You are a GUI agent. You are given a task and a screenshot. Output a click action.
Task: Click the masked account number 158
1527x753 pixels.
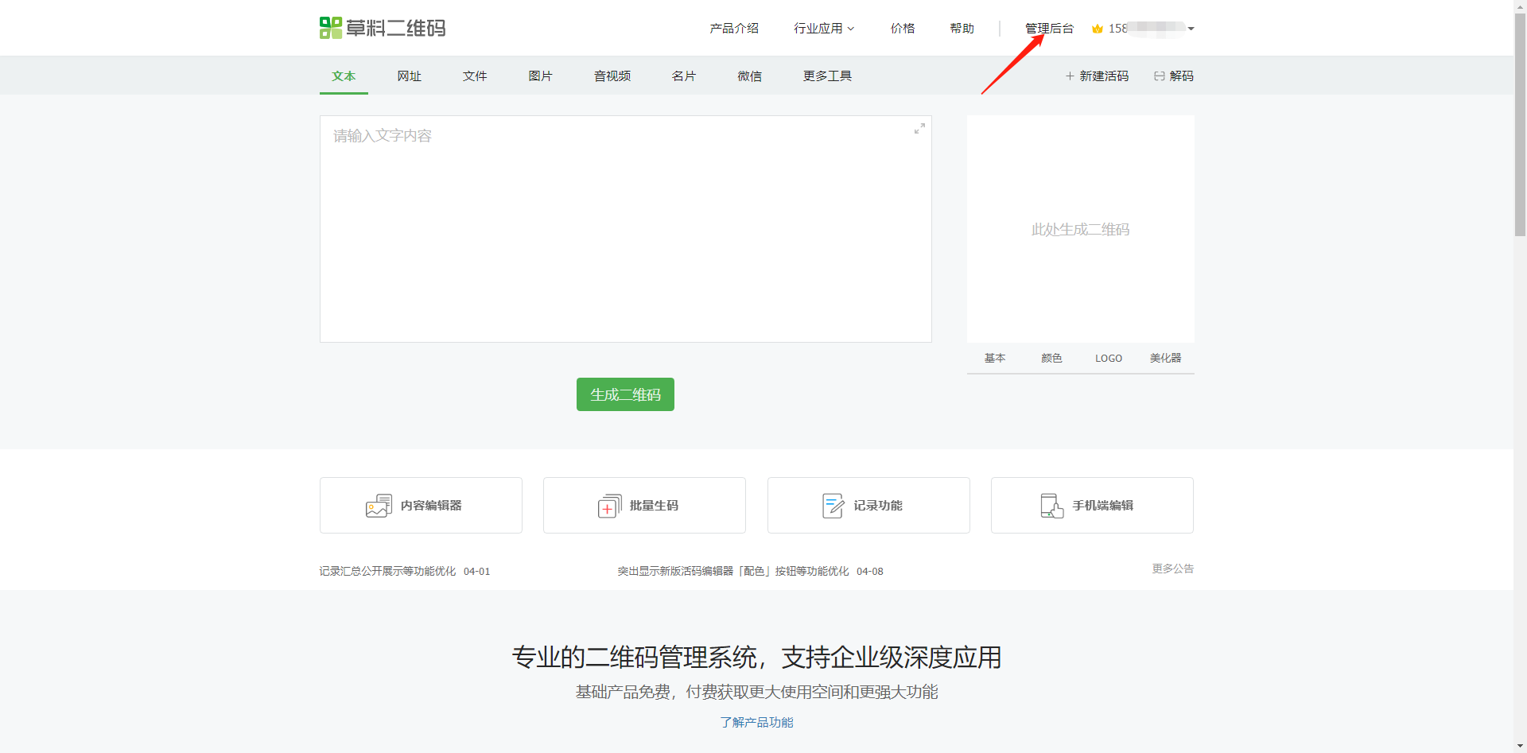[x=1145, y=29]
